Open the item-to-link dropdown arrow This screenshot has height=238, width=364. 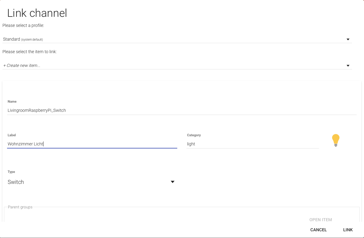point(348,66)
